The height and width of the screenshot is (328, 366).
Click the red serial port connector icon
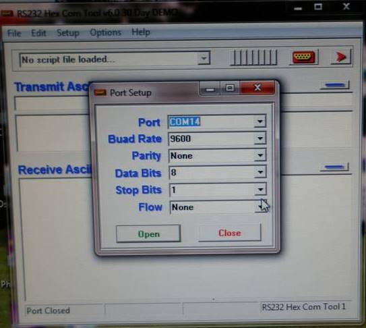303,57
